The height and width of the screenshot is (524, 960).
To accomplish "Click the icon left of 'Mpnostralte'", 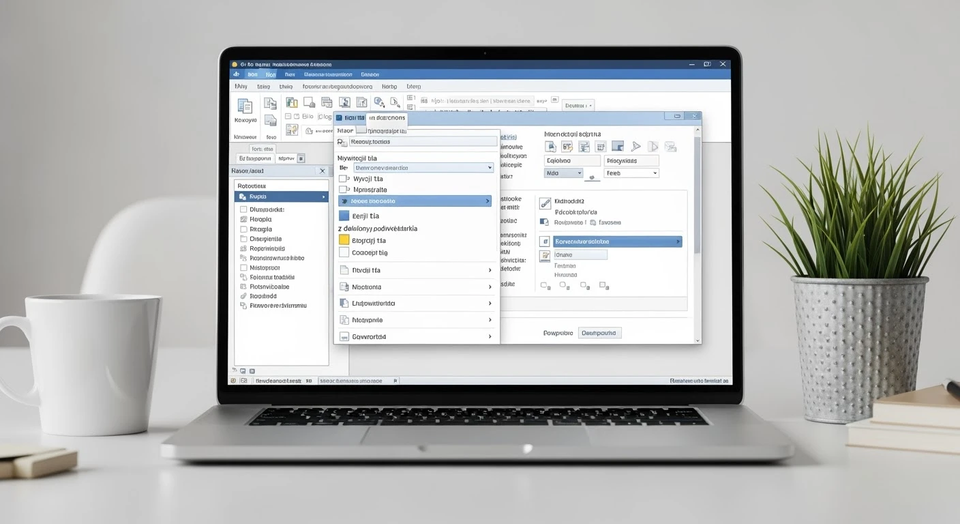I will [343, 190].
